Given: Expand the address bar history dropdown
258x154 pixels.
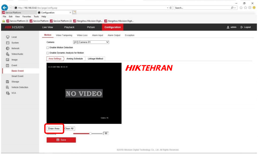Looking at the screenshot, I should (167, 8).
